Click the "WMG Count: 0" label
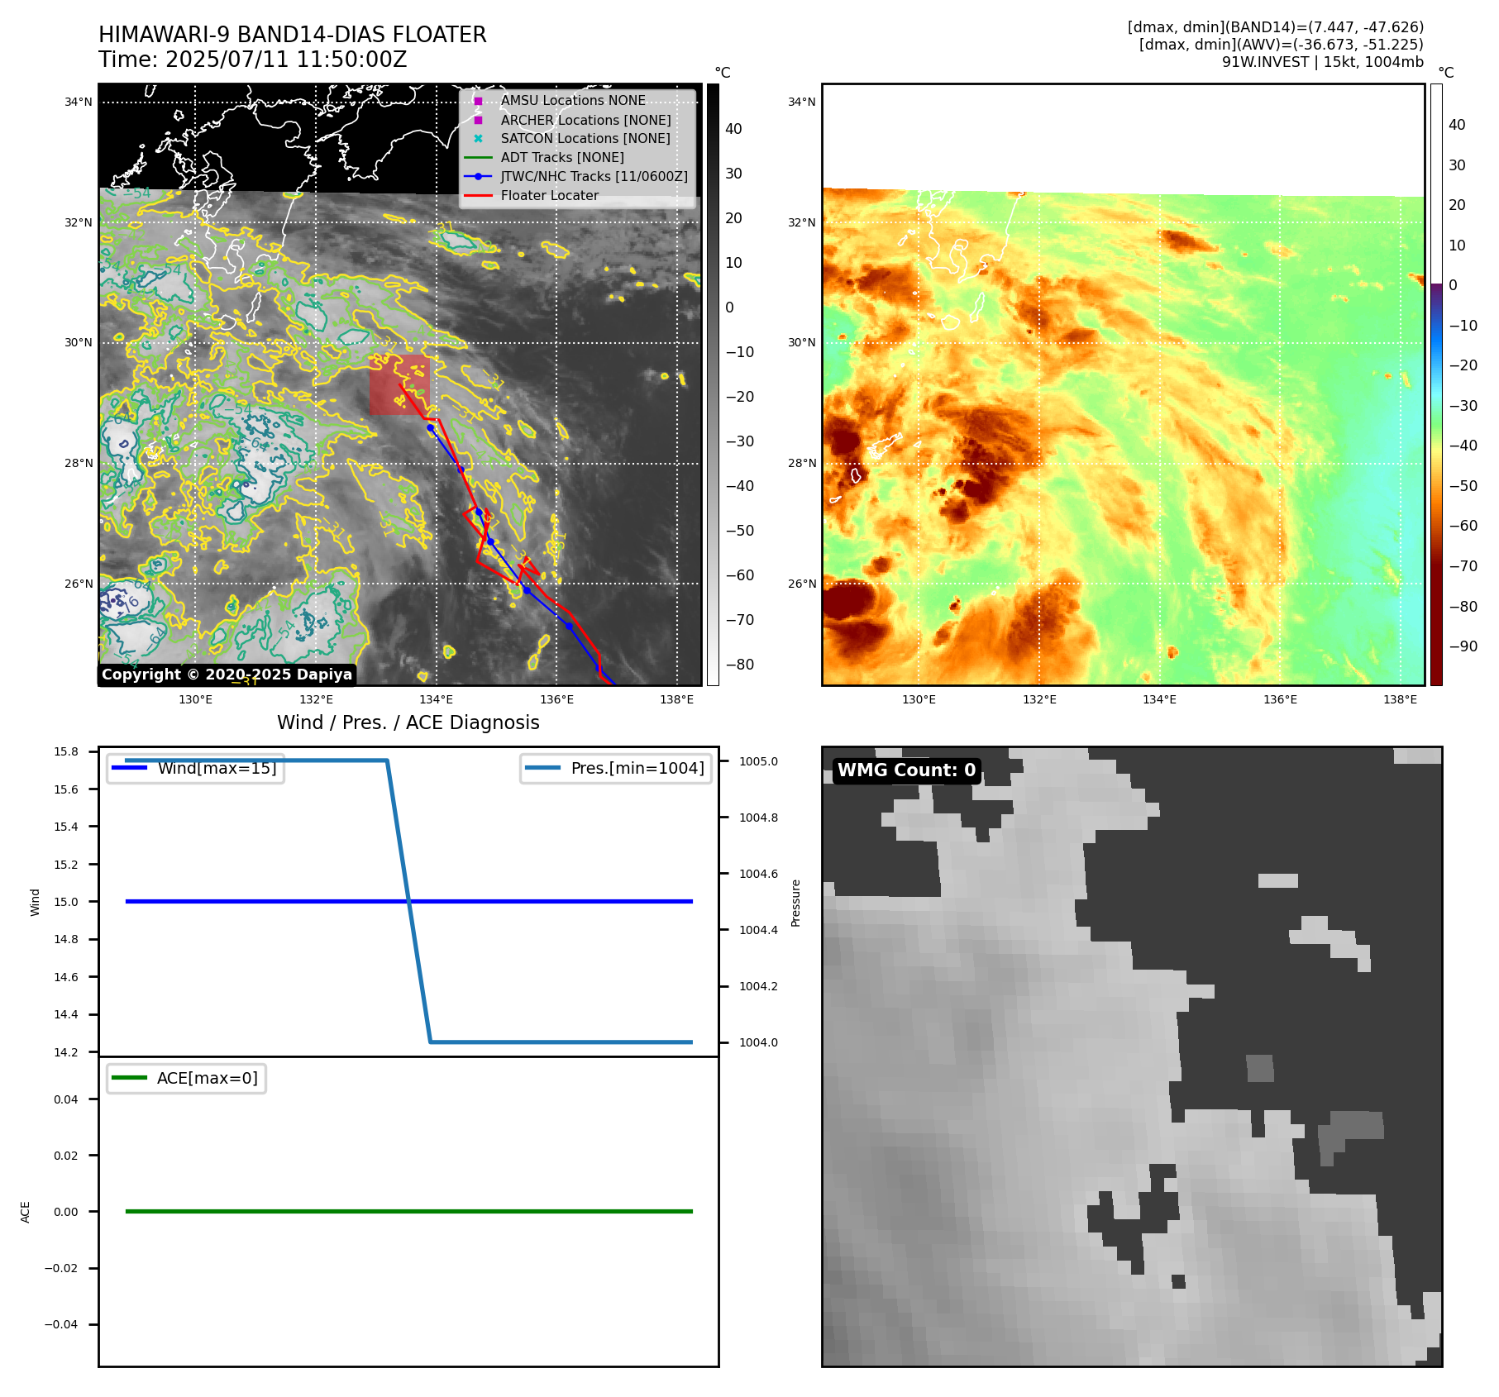 [x=907, y=770]
